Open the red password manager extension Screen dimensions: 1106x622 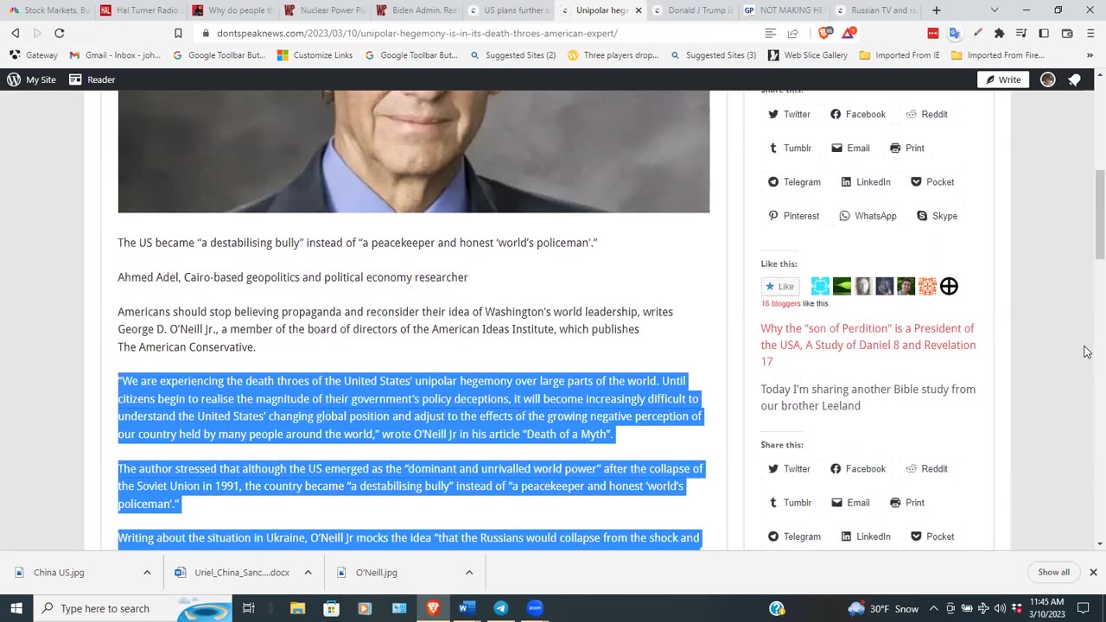coord(933,33)
